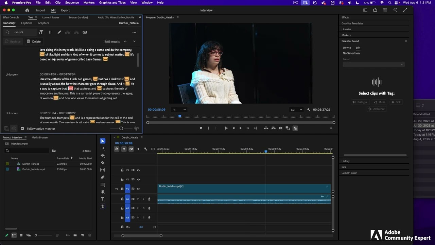Choose the Hand tool
This screenshot has height=245, width=435.
pos(103,192)
